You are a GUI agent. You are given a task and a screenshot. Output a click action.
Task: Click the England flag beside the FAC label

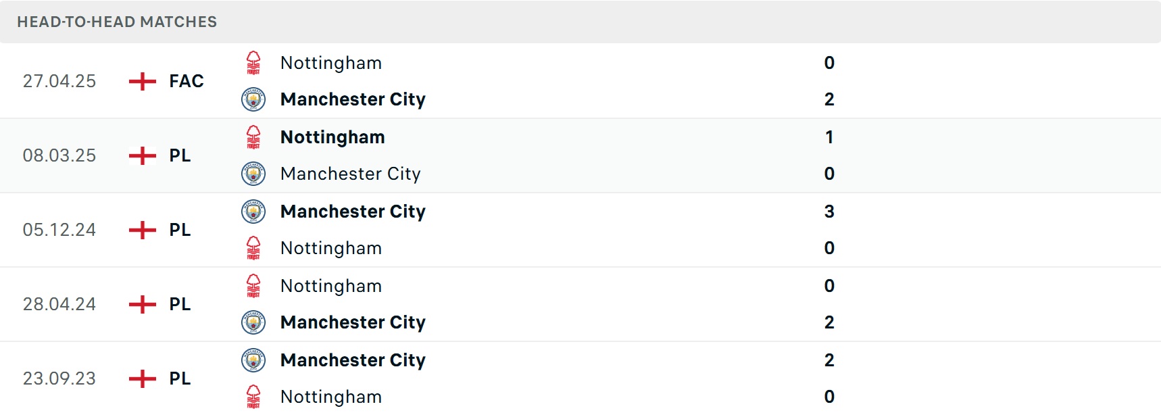point(142,81)
